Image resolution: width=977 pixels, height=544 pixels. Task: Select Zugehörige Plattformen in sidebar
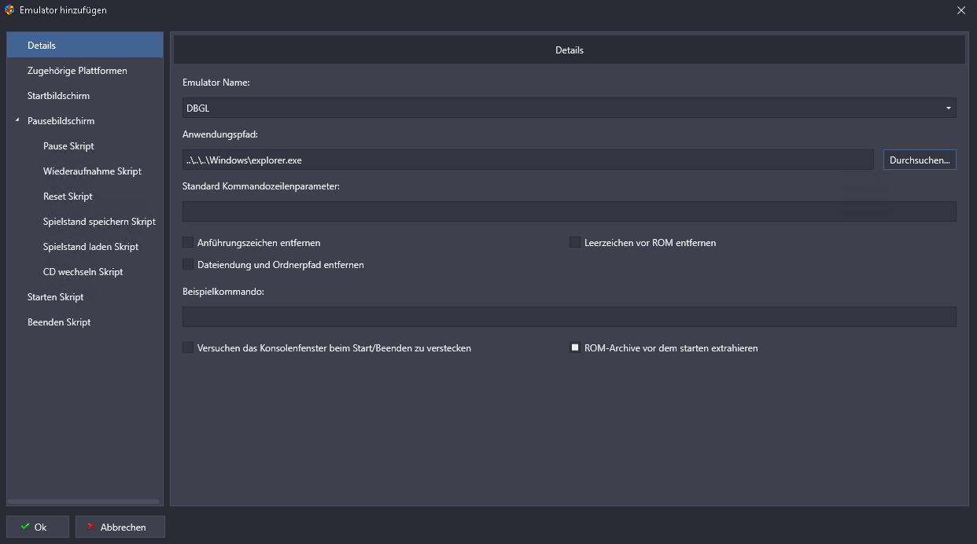pos(77,71)
